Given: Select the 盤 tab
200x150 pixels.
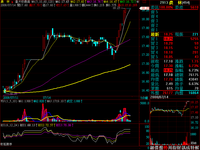Looking at the screenshot, I should point(161,148).
